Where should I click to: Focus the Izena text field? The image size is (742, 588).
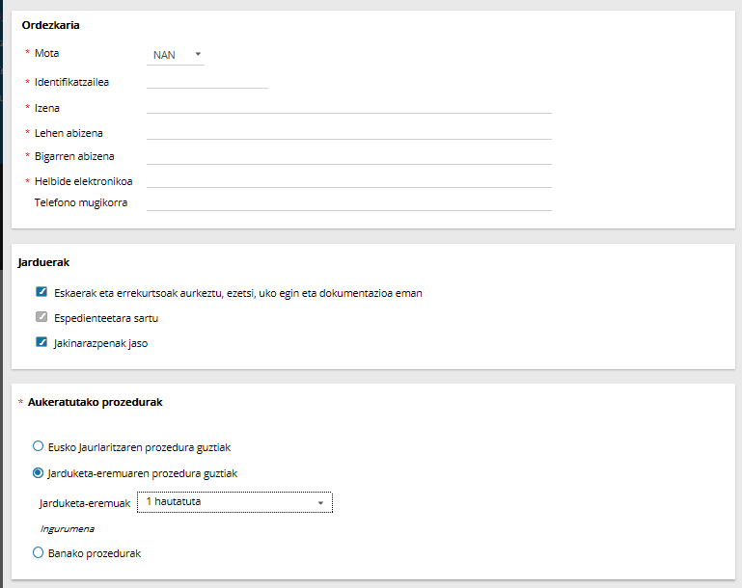348,105
